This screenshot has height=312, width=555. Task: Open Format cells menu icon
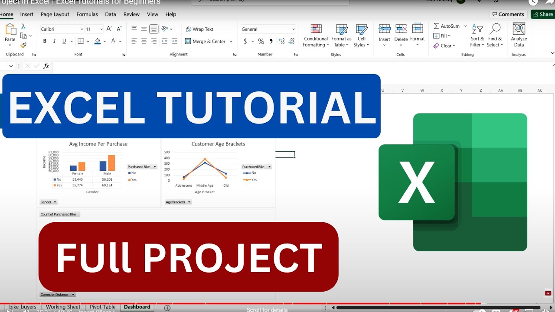click(418, 29)
